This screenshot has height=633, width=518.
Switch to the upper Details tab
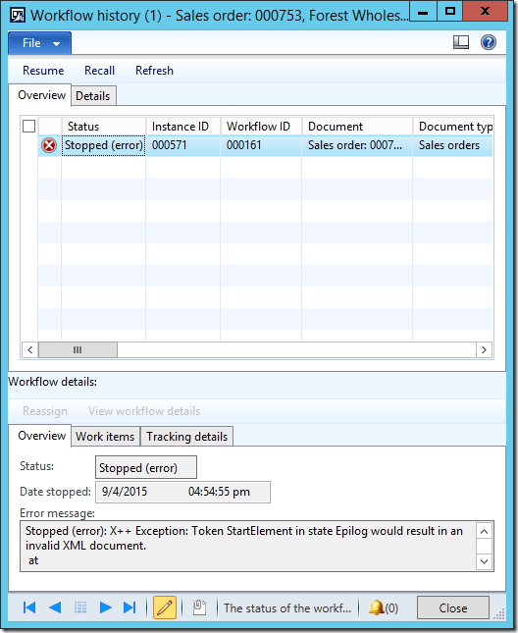pyautogui.click(x=93, y=96)
